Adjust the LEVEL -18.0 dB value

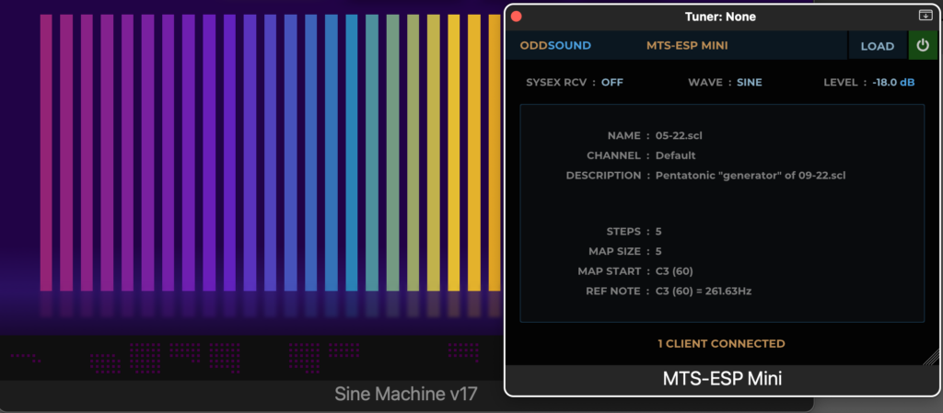click(893, 82)
